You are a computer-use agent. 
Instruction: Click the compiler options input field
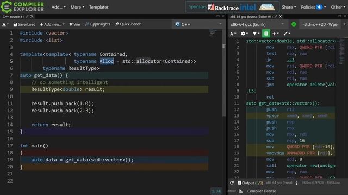(320, 24)
